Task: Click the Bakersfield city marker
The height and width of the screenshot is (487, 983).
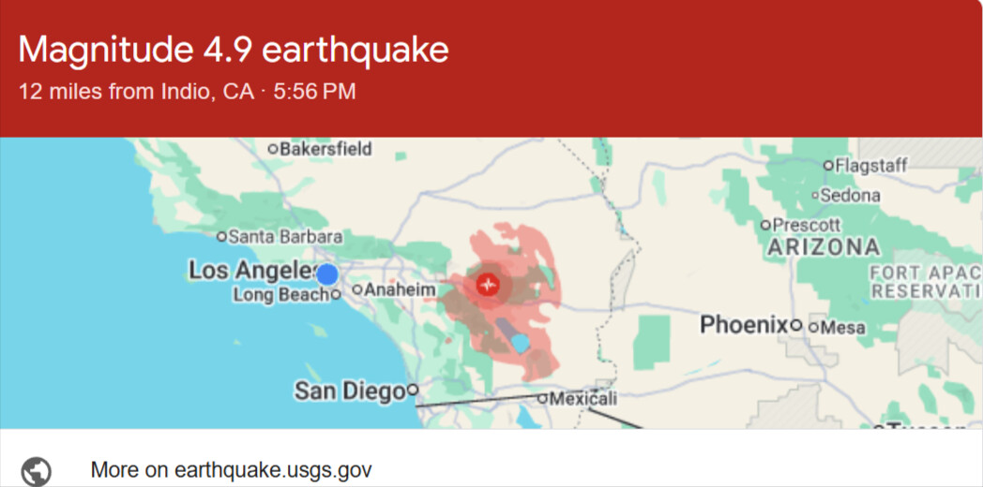Action: point(273,149)
